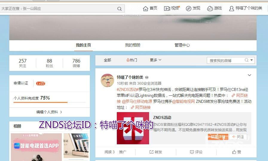268x161 pixels.
Task: Click 申请认证 link
Action: 21,83
